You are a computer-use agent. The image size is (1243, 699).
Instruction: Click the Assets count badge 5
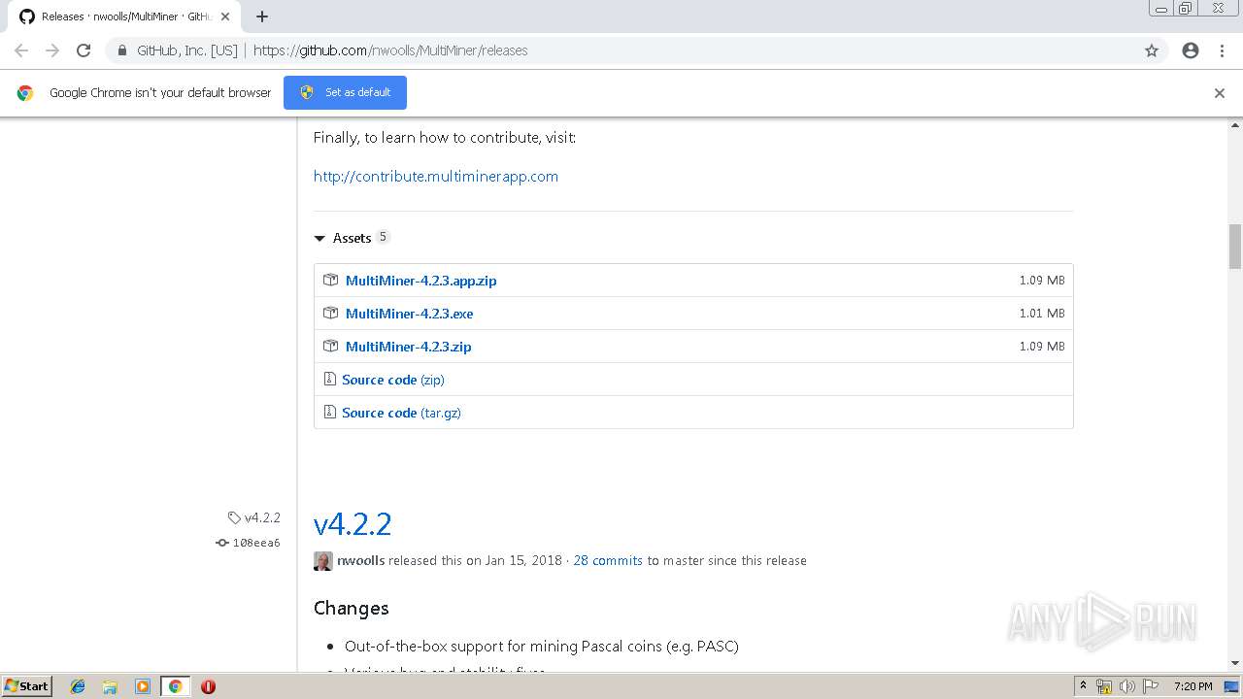(x=383, y=237)
